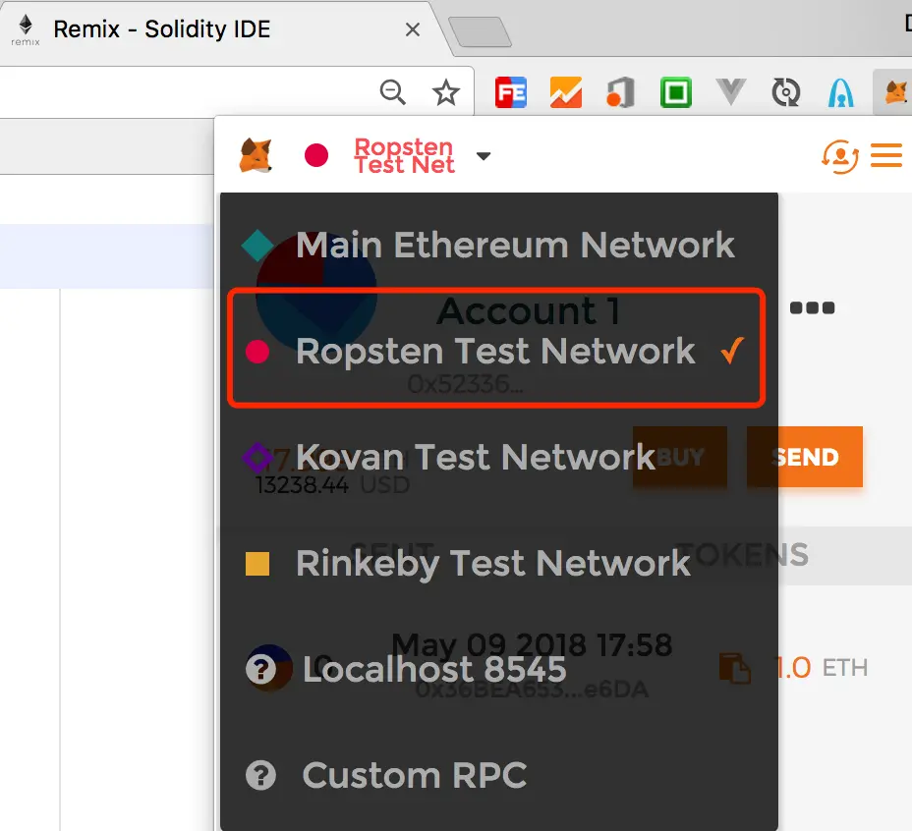The image size is (912, 831).
Task: Bookmark the page with the star icon
Action: (446, 92)
